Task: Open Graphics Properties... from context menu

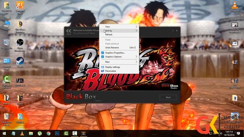Action: (x=119, y=53)
